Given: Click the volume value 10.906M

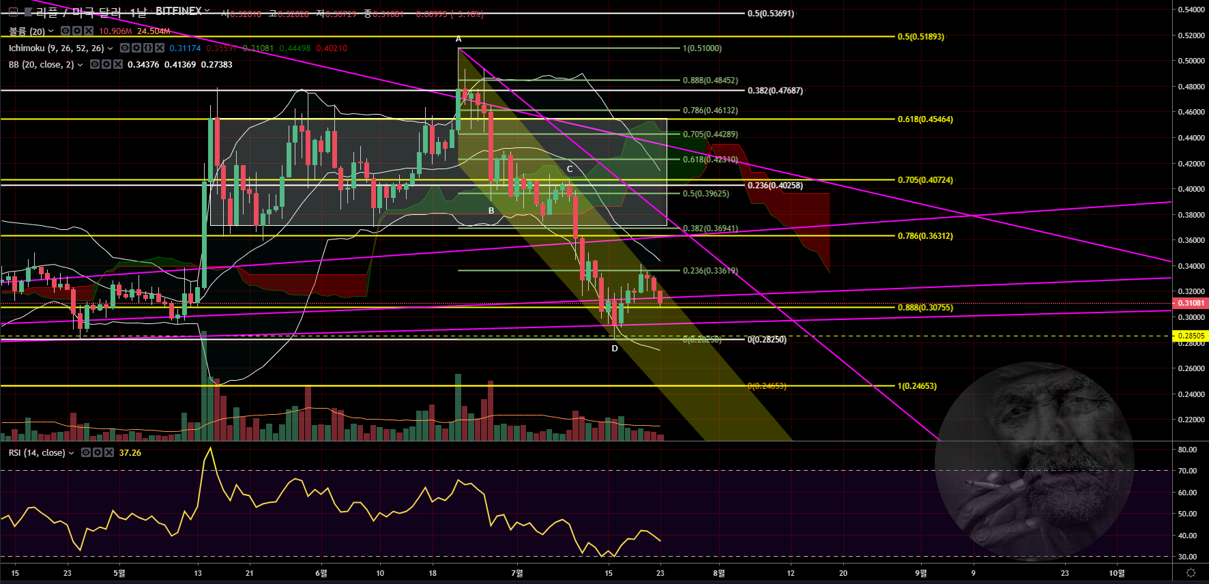Looking at the screenshot, I should (115, 31).
